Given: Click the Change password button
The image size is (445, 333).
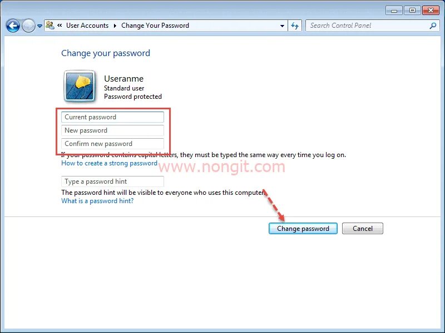Looking at the screenshot, I should tap(303, 229).
